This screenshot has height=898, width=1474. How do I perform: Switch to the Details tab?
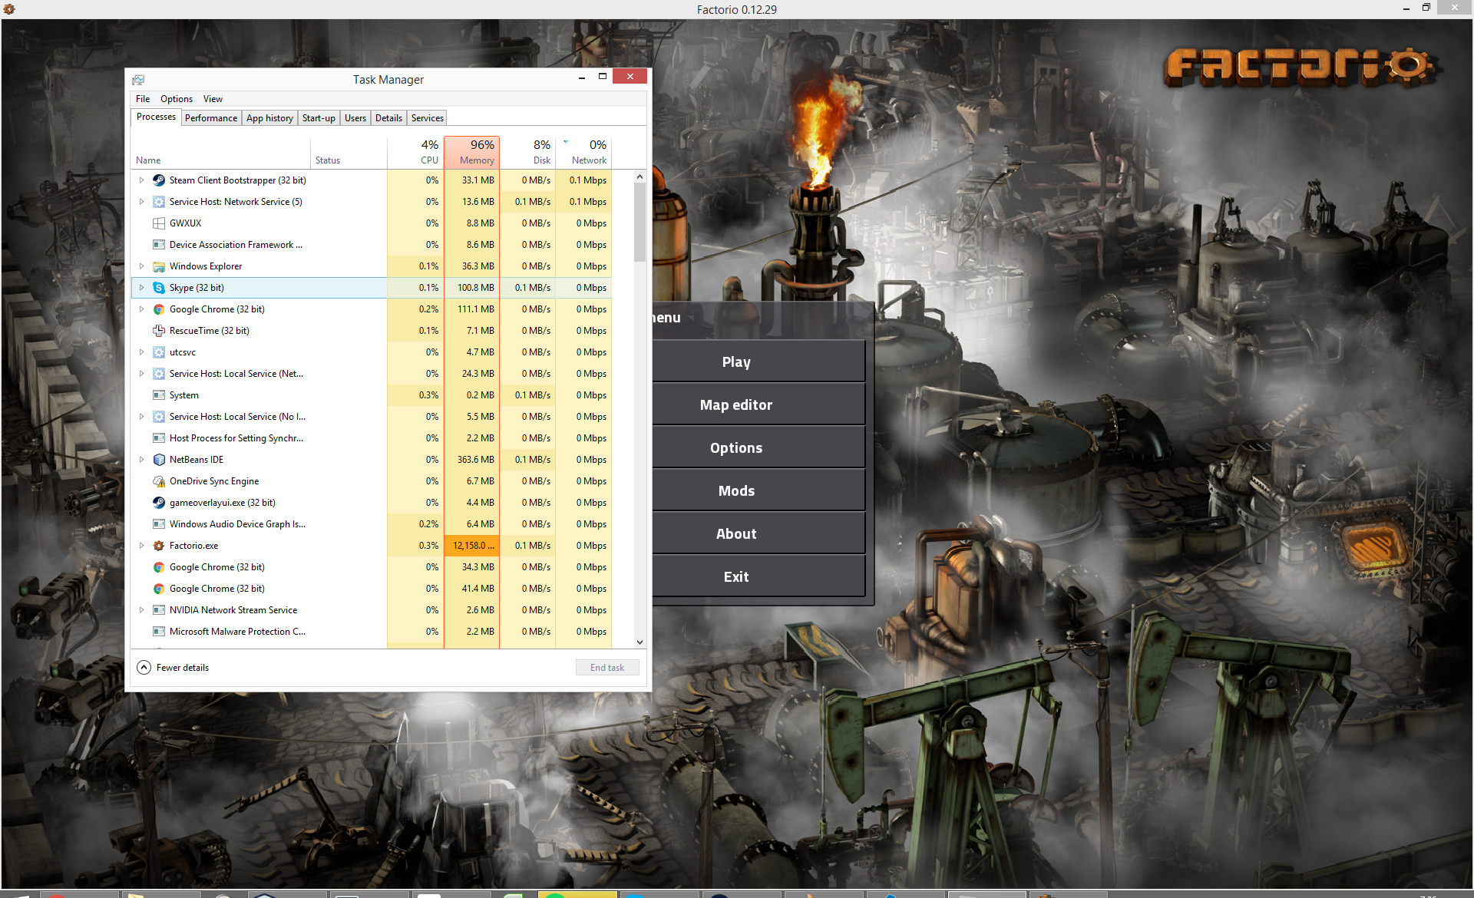point(388,118)
